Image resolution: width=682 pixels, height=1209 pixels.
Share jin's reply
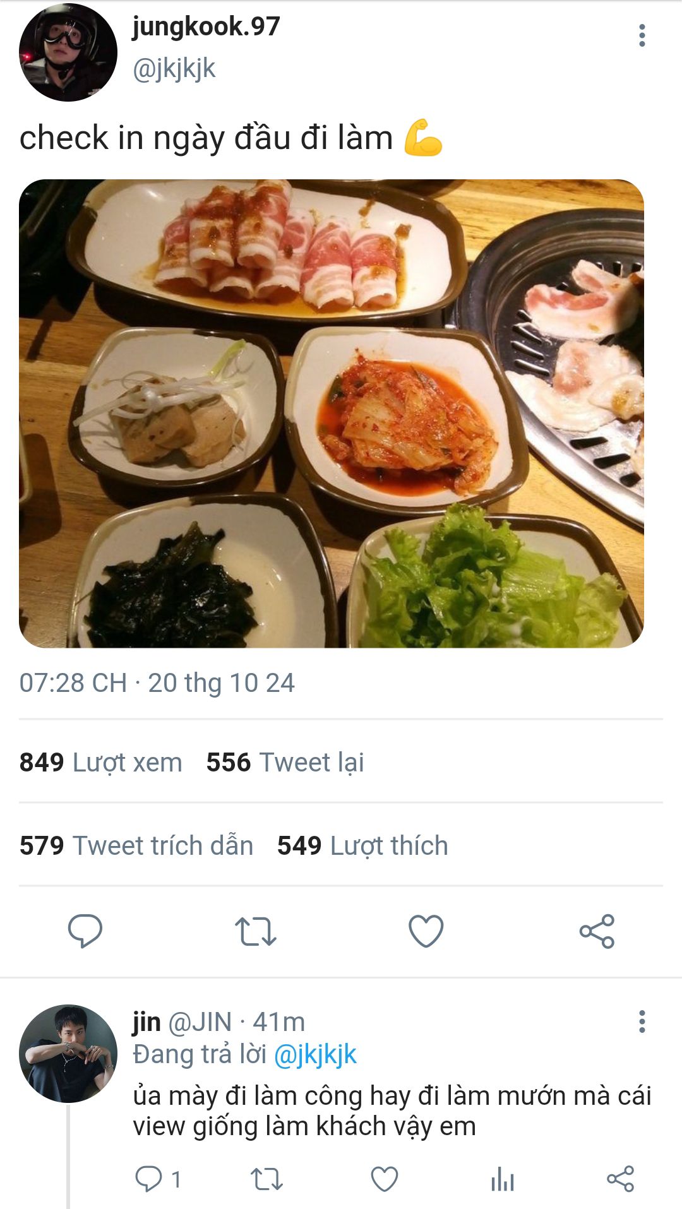coord(620,1179)
